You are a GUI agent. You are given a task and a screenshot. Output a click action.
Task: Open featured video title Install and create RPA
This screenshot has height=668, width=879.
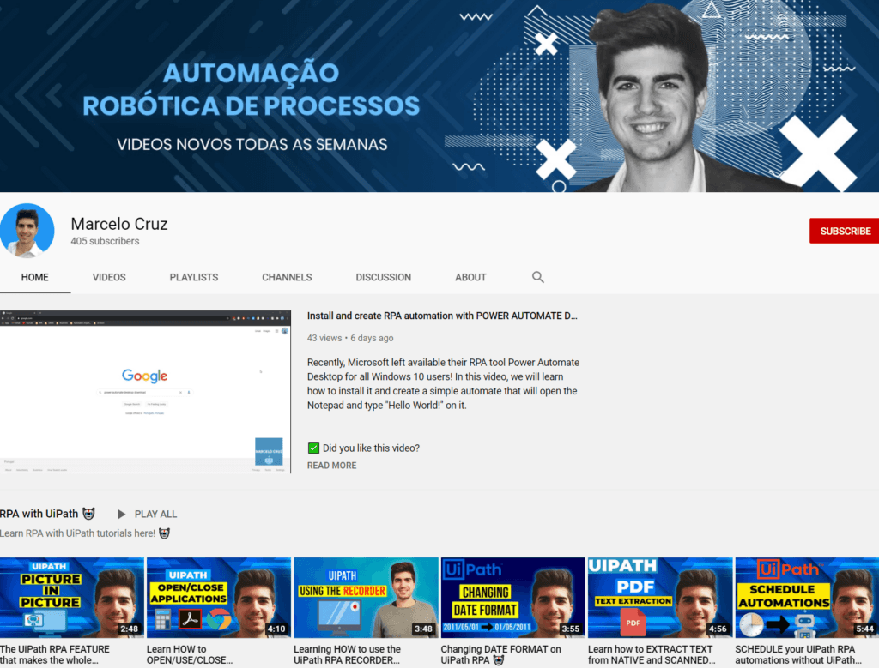pyautogui.click(x=442, y=316)
